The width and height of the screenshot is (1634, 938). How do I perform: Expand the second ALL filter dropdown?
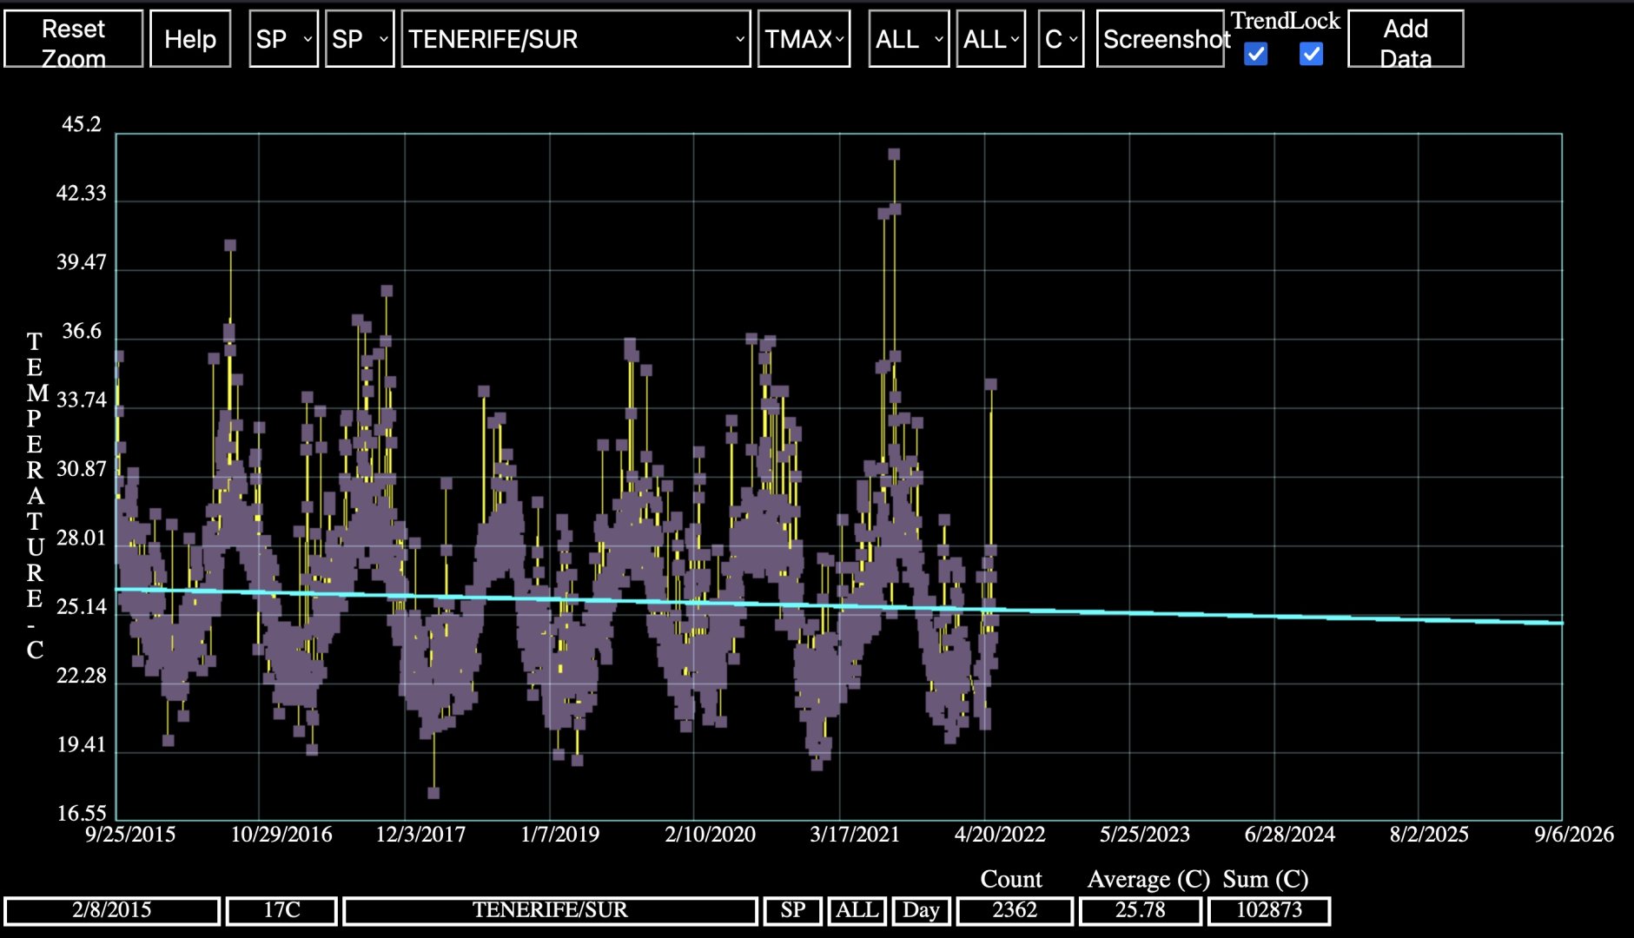[x=990, y=39]
